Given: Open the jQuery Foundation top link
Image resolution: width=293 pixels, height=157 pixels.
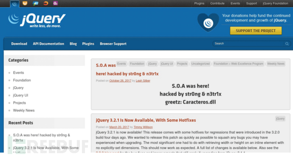Looking at the screenshot, I should point(276,3).
